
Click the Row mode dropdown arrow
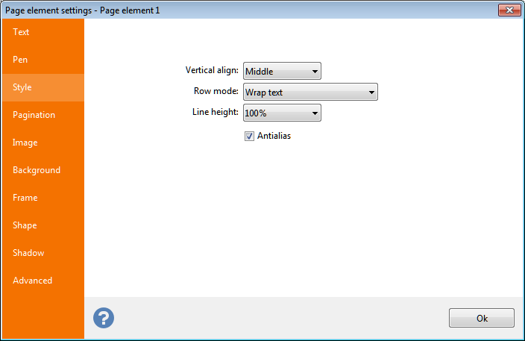pyautogui.click(x=371, y=93)
